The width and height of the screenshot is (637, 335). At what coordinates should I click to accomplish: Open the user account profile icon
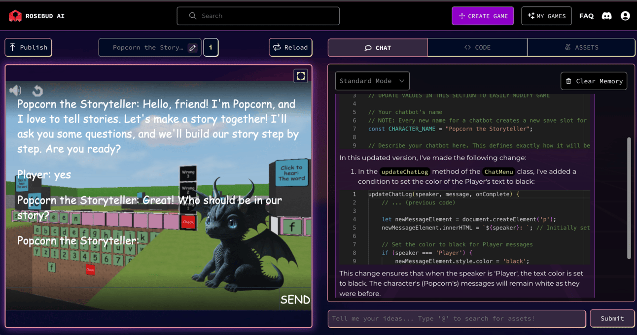tap(625, 16)
